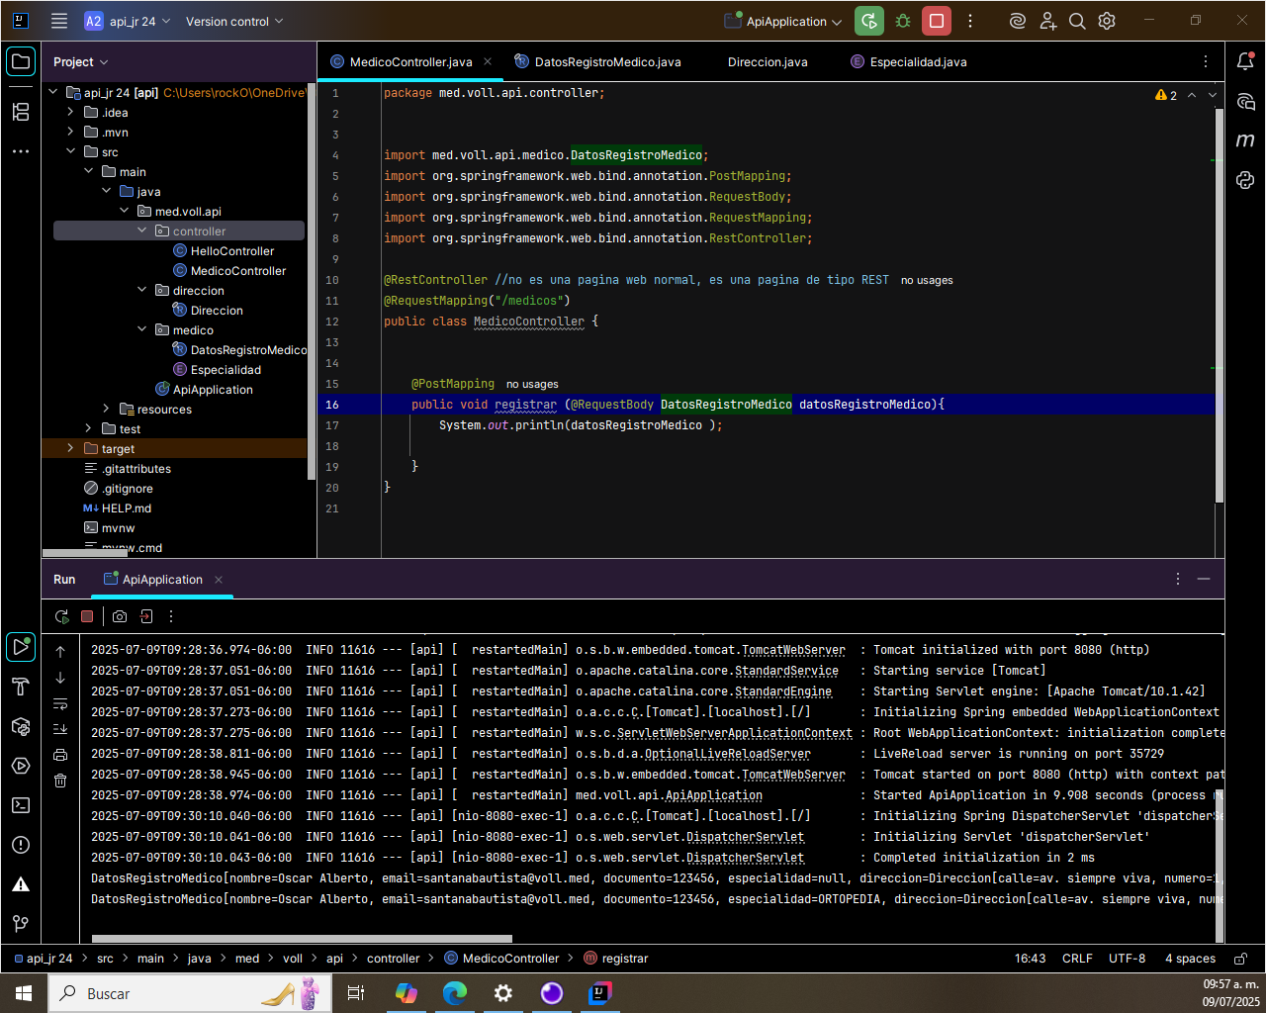This screenshot has width=1266, height=1013.
Task: Show more tool windows ellipsis on left strip
Action: (x=21, y=151)
